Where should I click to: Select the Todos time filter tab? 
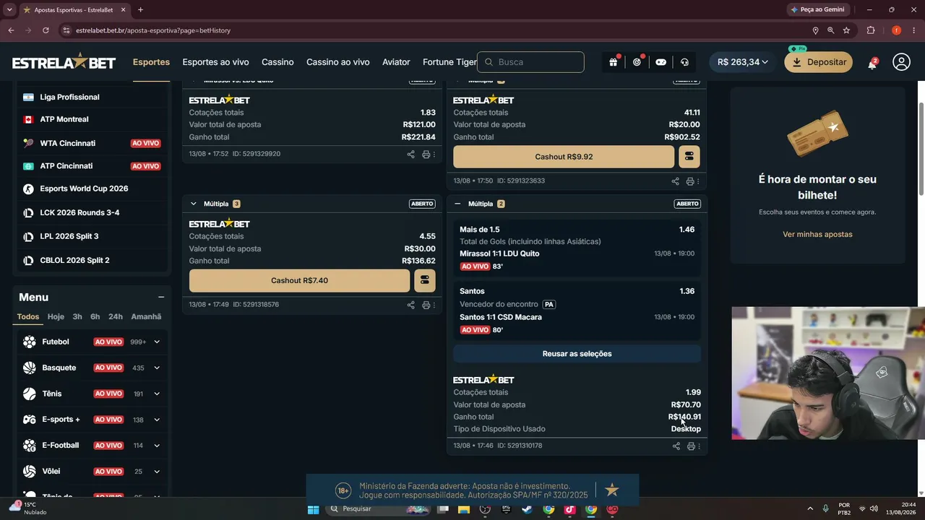pyautogui.click(x=28, y=316)
